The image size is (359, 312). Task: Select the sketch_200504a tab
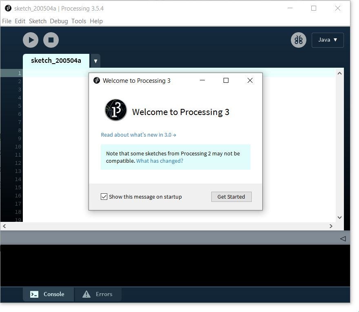pyautogui.click(x=56, y=61)
